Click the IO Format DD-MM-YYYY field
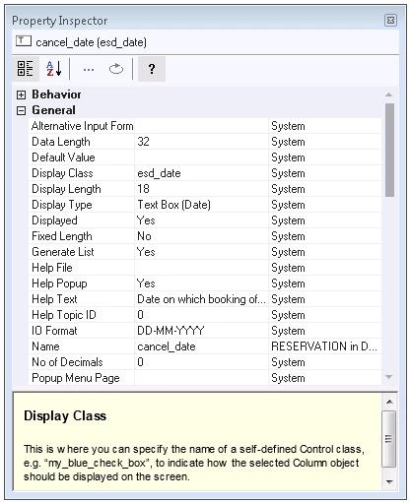Viewport: 410px width, 503px height. click(x=201, y=331)
